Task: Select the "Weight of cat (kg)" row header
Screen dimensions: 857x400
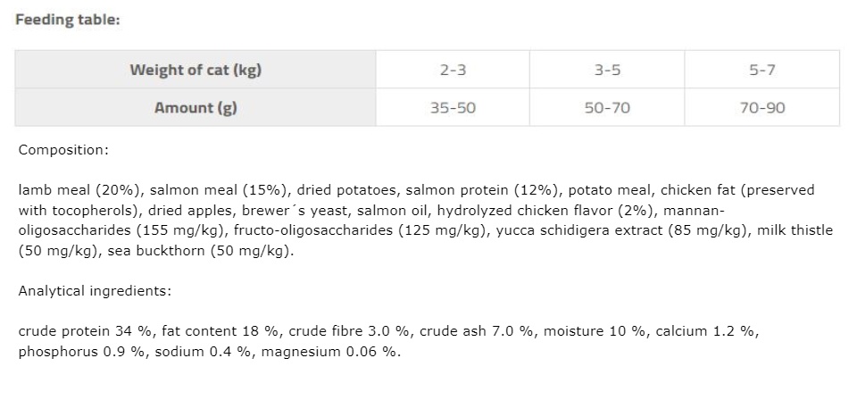Action: pyautogui.click(x=196, y=70)
